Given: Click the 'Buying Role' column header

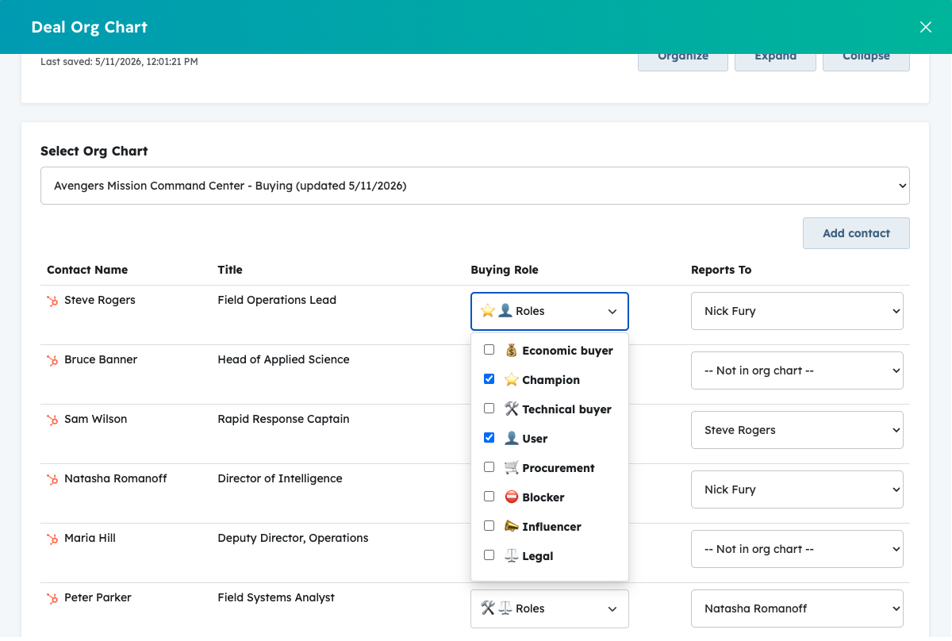Looking at the screenshot, I should point(505,270).
